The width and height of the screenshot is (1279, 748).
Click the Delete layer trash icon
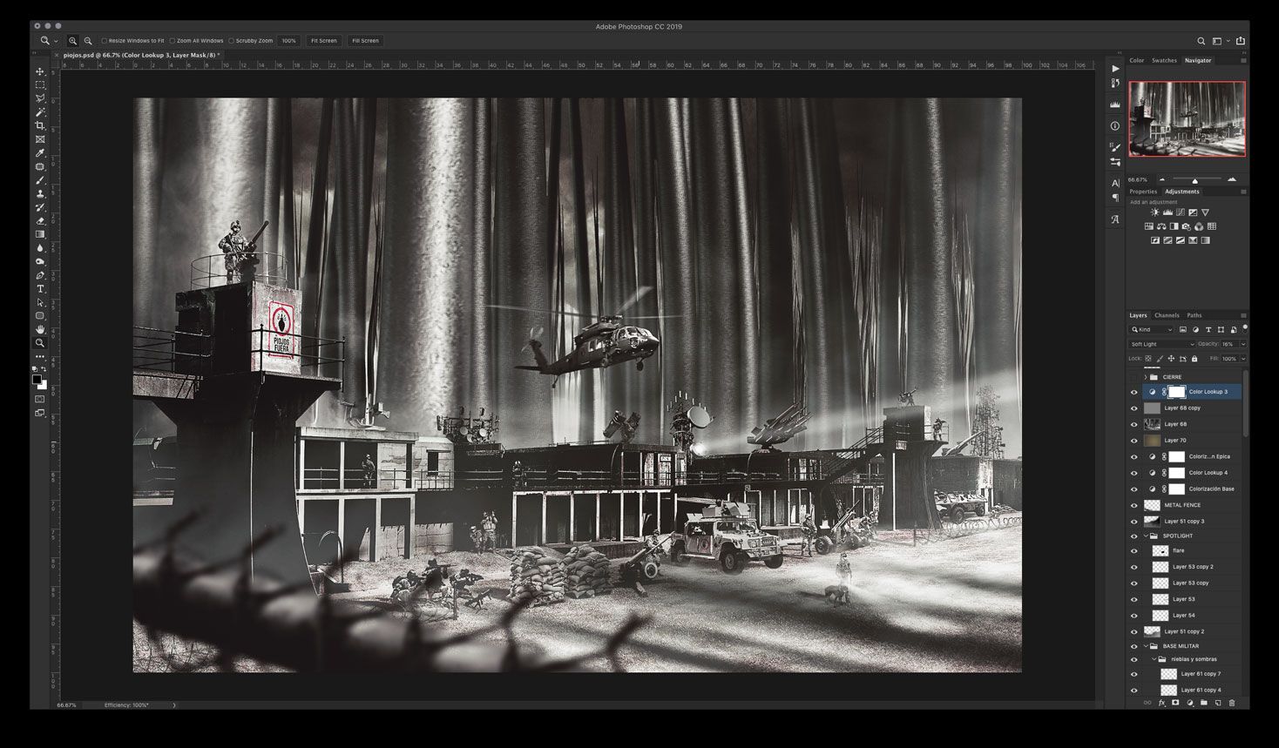tap(1232, 703)
